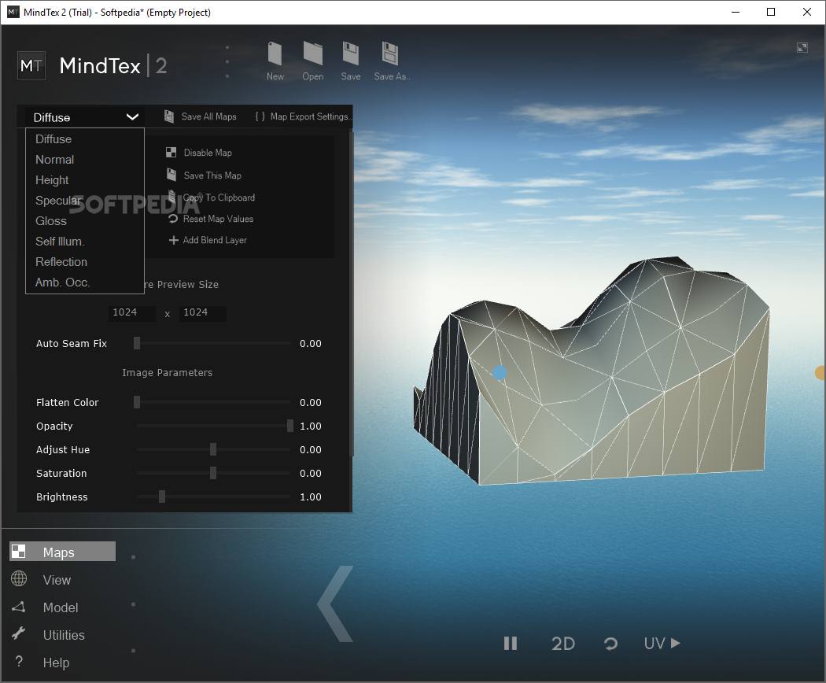This screenshot has width=826, height=683.
Task: Open the Maps section
Action: click(x=63, y=552)
